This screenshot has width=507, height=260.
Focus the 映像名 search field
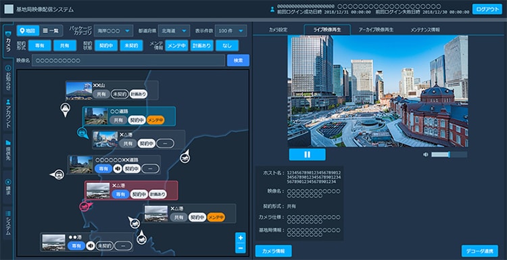tap(128, 60)
